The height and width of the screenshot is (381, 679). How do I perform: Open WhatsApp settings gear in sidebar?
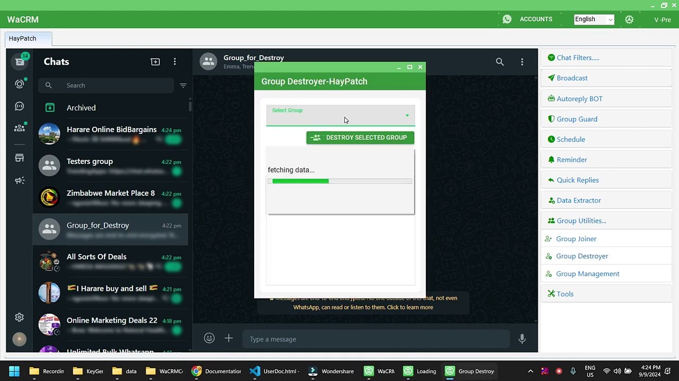point(20,317)
